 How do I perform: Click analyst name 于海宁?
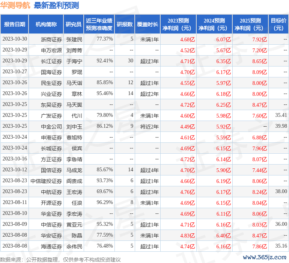point(74,61)
